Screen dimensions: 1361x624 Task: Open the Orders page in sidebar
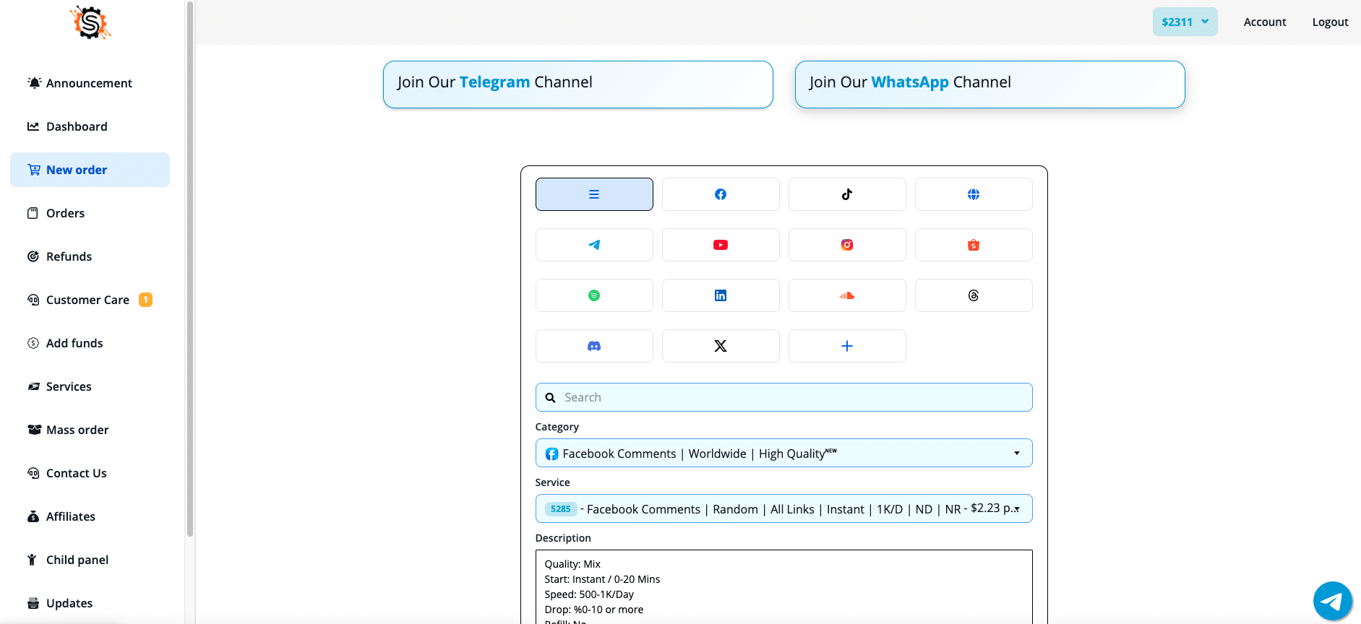[x=65, y=213]
